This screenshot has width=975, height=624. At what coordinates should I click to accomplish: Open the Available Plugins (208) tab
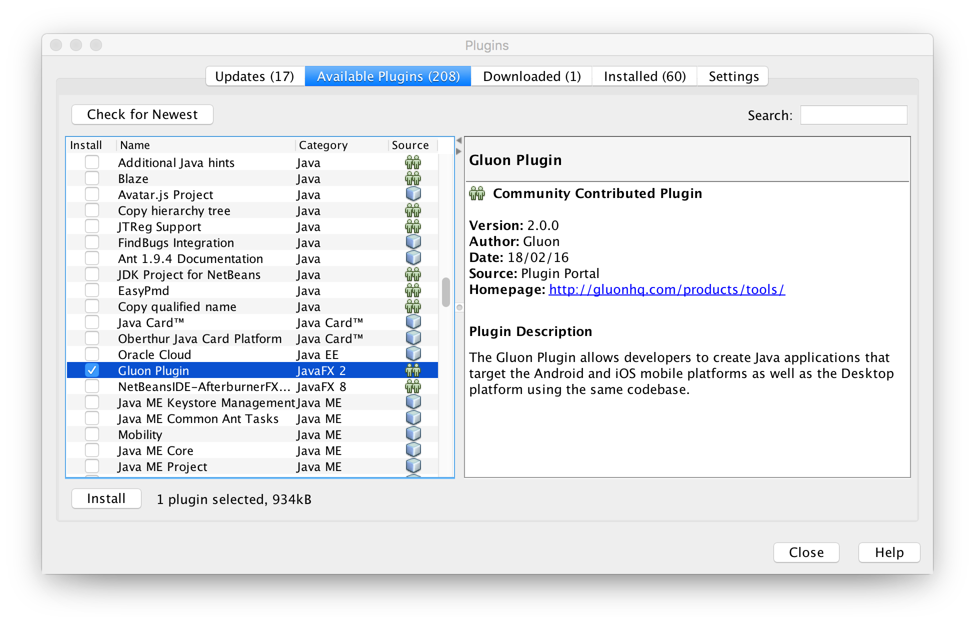pos(388,76)
